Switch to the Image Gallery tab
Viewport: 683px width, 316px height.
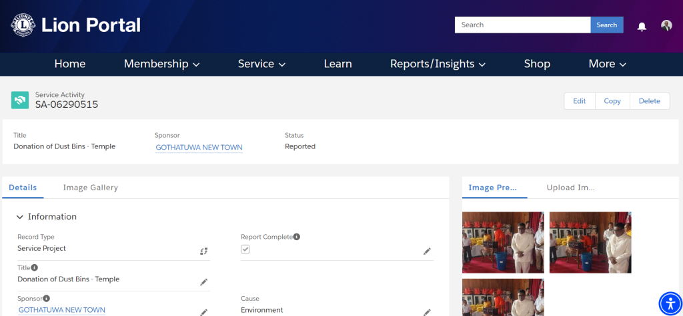tap(91, 188)
